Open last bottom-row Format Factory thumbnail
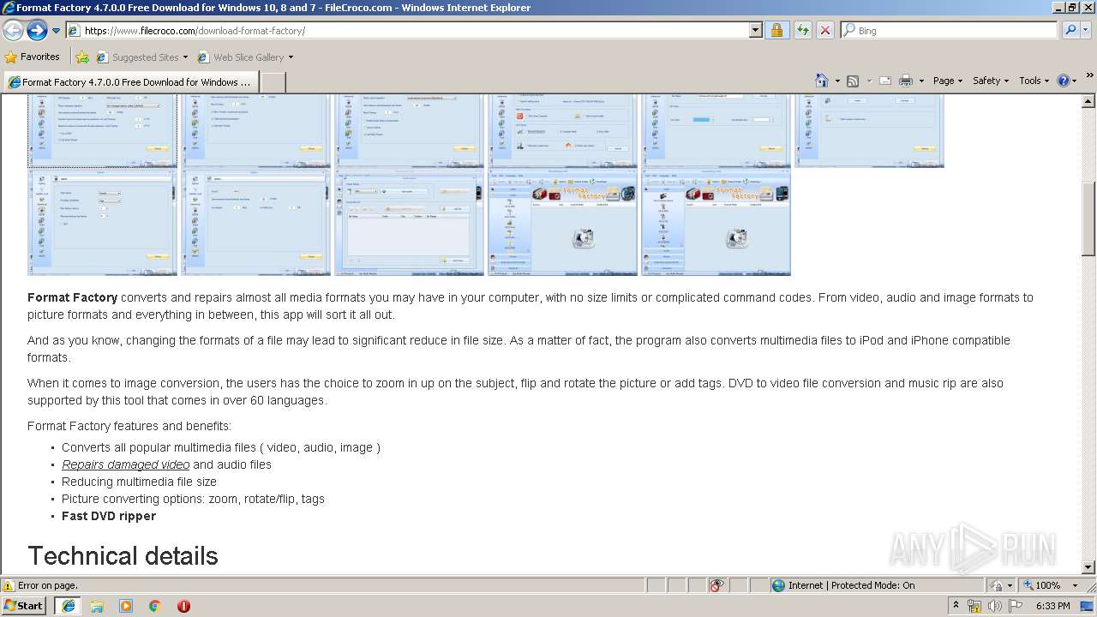This screenshot has height=617, width=1097. coord(716,222)
